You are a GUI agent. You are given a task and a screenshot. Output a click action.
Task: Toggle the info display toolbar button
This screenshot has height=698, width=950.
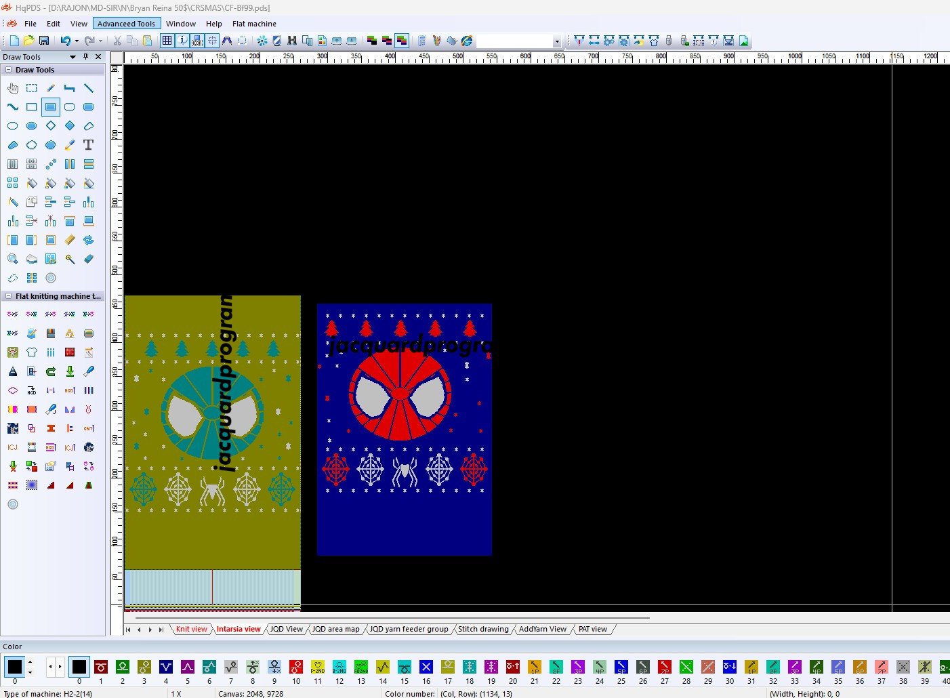click(182, 41)
